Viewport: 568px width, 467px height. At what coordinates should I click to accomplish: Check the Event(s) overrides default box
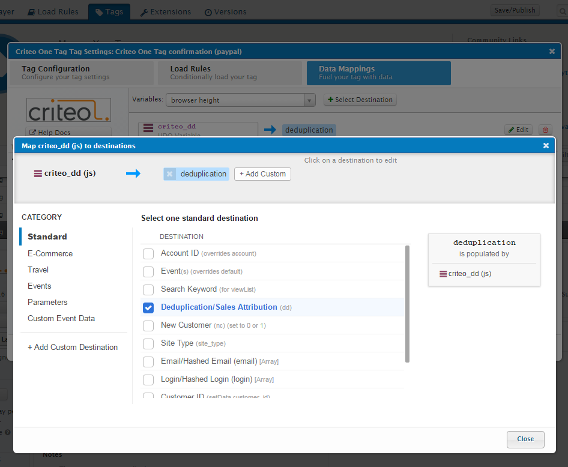point(148,271)
